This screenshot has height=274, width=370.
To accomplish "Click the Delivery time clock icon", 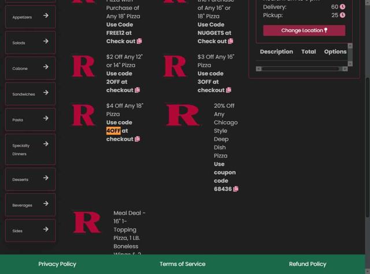I will click(x=342, y=7).
